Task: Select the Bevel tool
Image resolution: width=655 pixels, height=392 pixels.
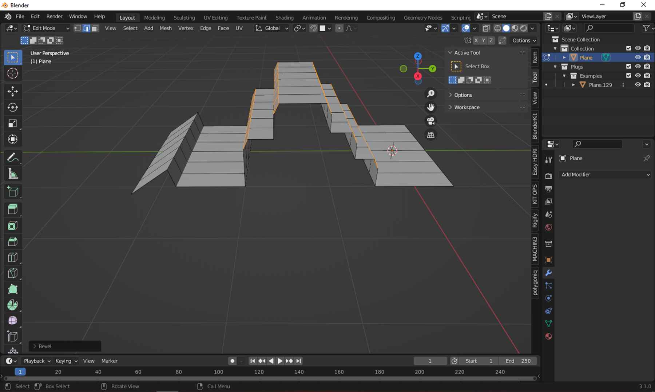Action: (13, 241)
